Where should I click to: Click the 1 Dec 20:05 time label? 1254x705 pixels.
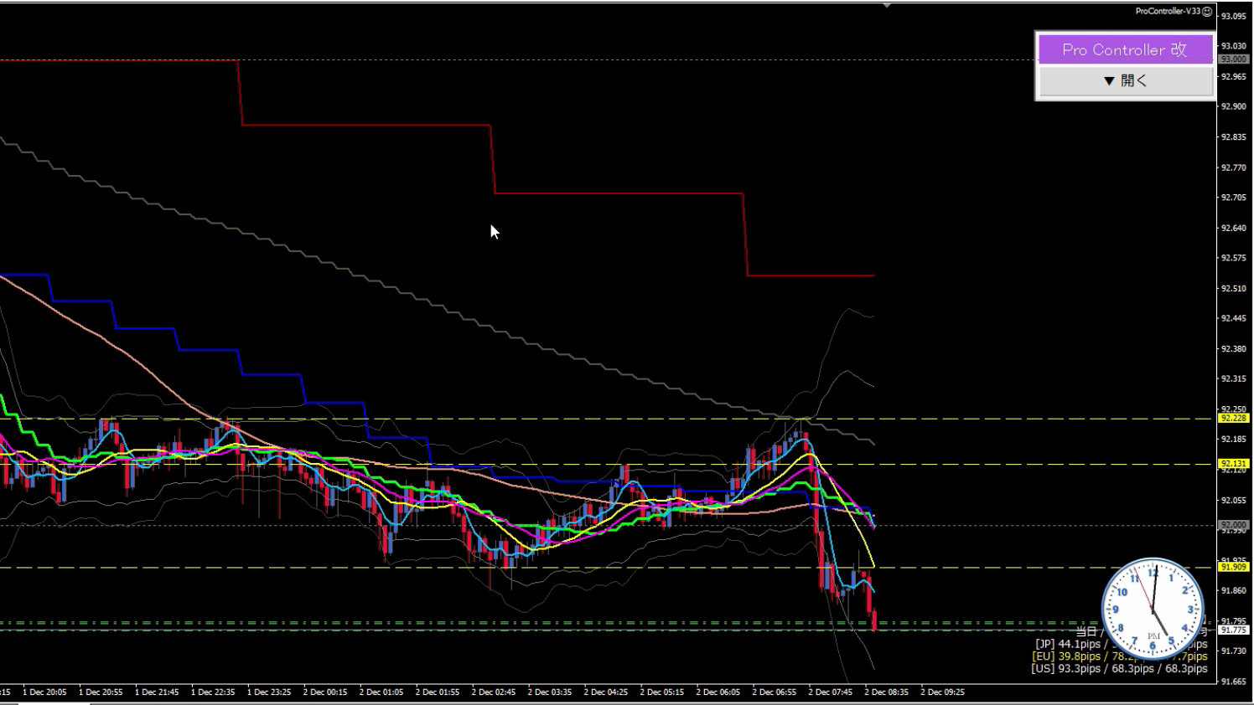pos(44,692)
